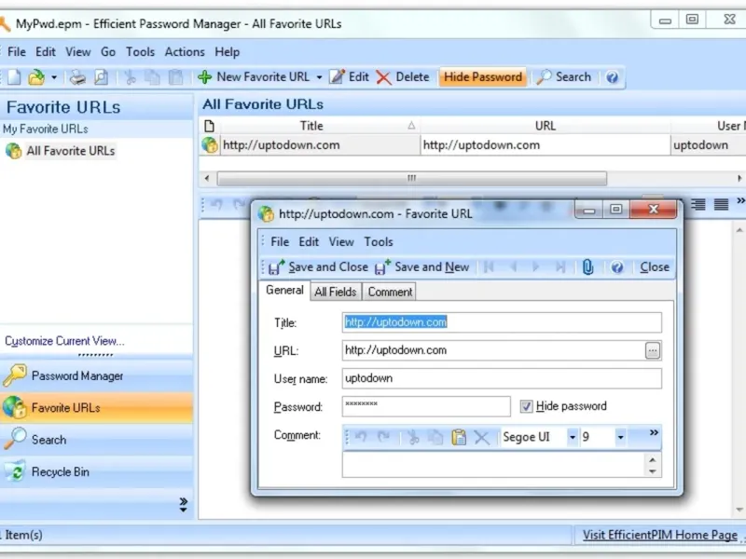Expand the Open file dropdown arrow

(54, 77)
